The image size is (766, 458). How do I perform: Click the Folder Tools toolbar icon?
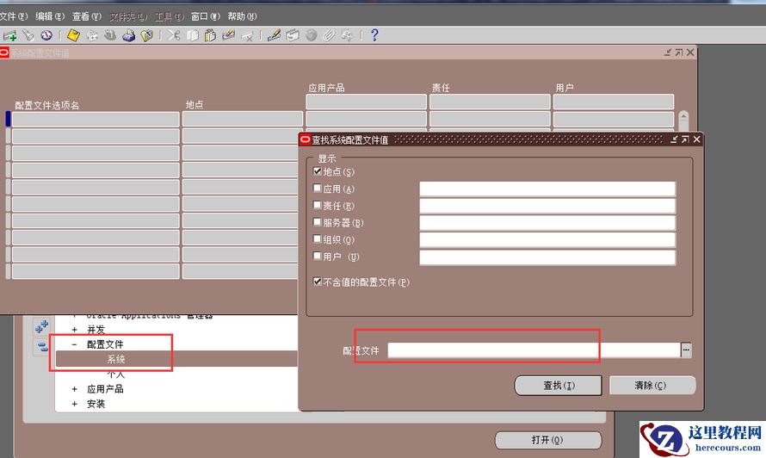coord(348,35)
